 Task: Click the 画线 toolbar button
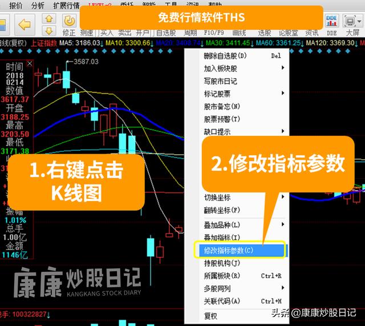239,33
